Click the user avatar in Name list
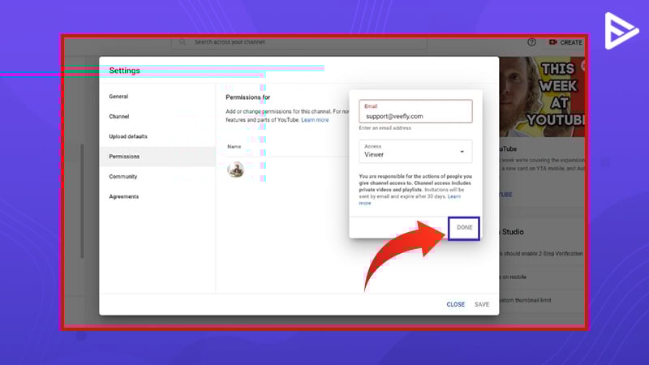649x365 pixels. click(x=235, y=170)
